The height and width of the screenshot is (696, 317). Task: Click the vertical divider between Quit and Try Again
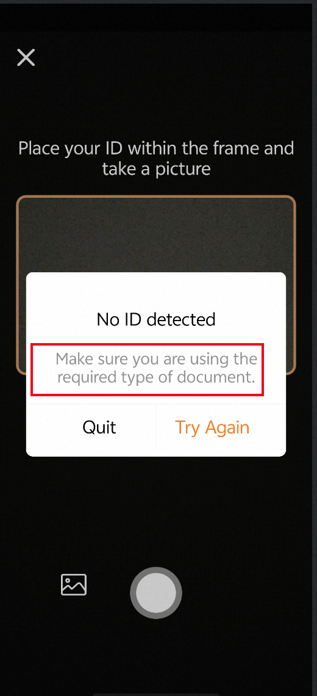coord(156,427)
